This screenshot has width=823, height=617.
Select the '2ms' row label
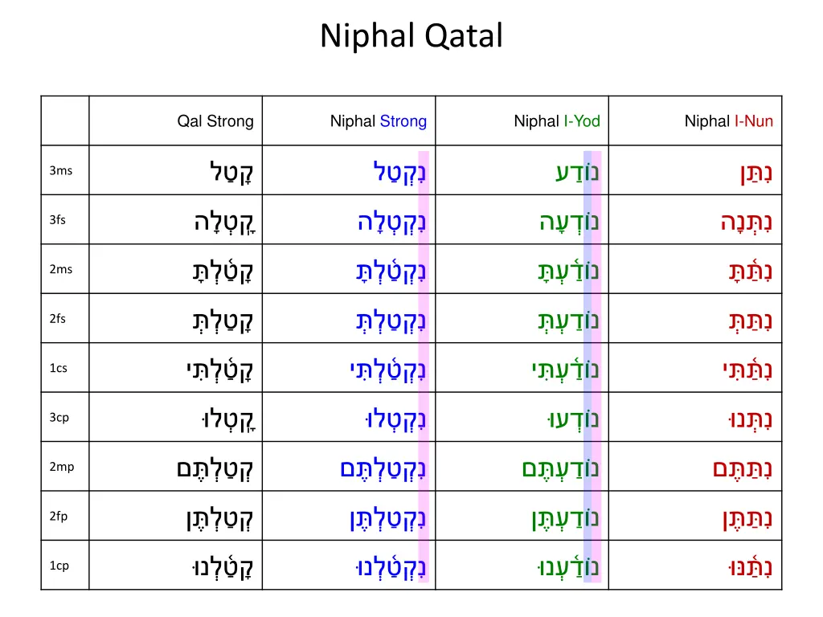tap(60, 269)
